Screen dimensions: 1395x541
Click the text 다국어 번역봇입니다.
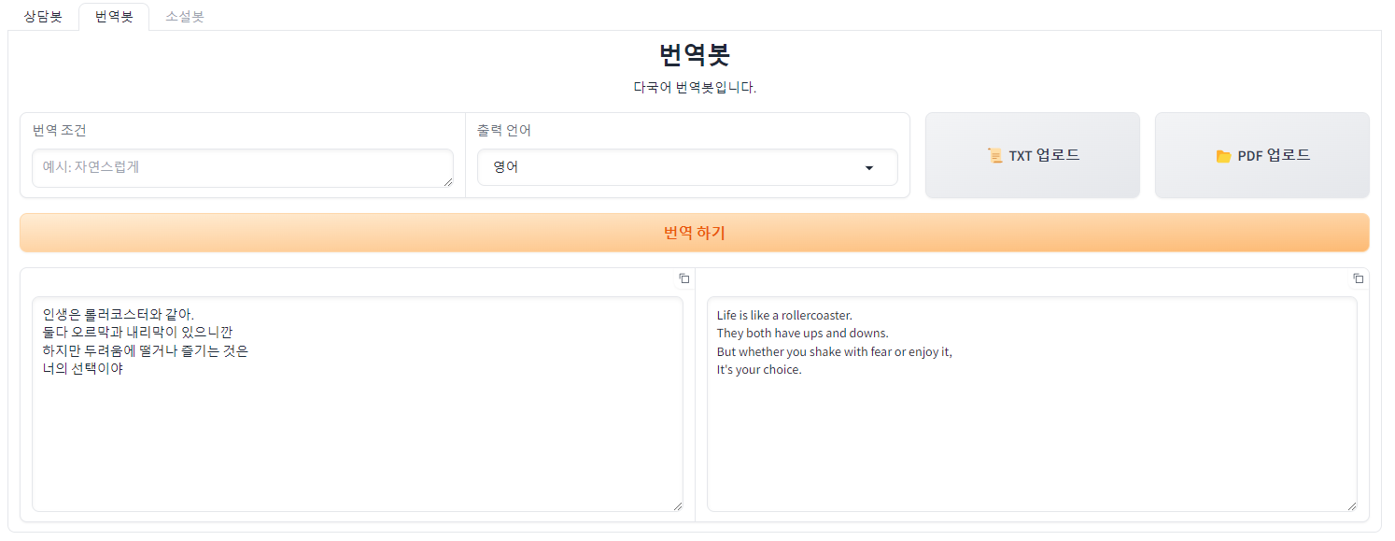[x=695, y=88]
